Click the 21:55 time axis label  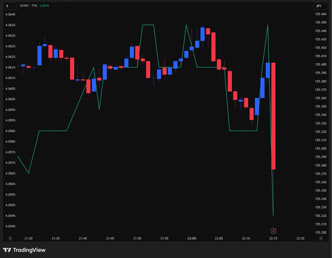click(164, 238)
